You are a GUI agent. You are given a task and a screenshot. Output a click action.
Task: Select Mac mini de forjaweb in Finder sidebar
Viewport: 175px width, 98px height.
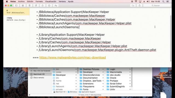point(40,71)
